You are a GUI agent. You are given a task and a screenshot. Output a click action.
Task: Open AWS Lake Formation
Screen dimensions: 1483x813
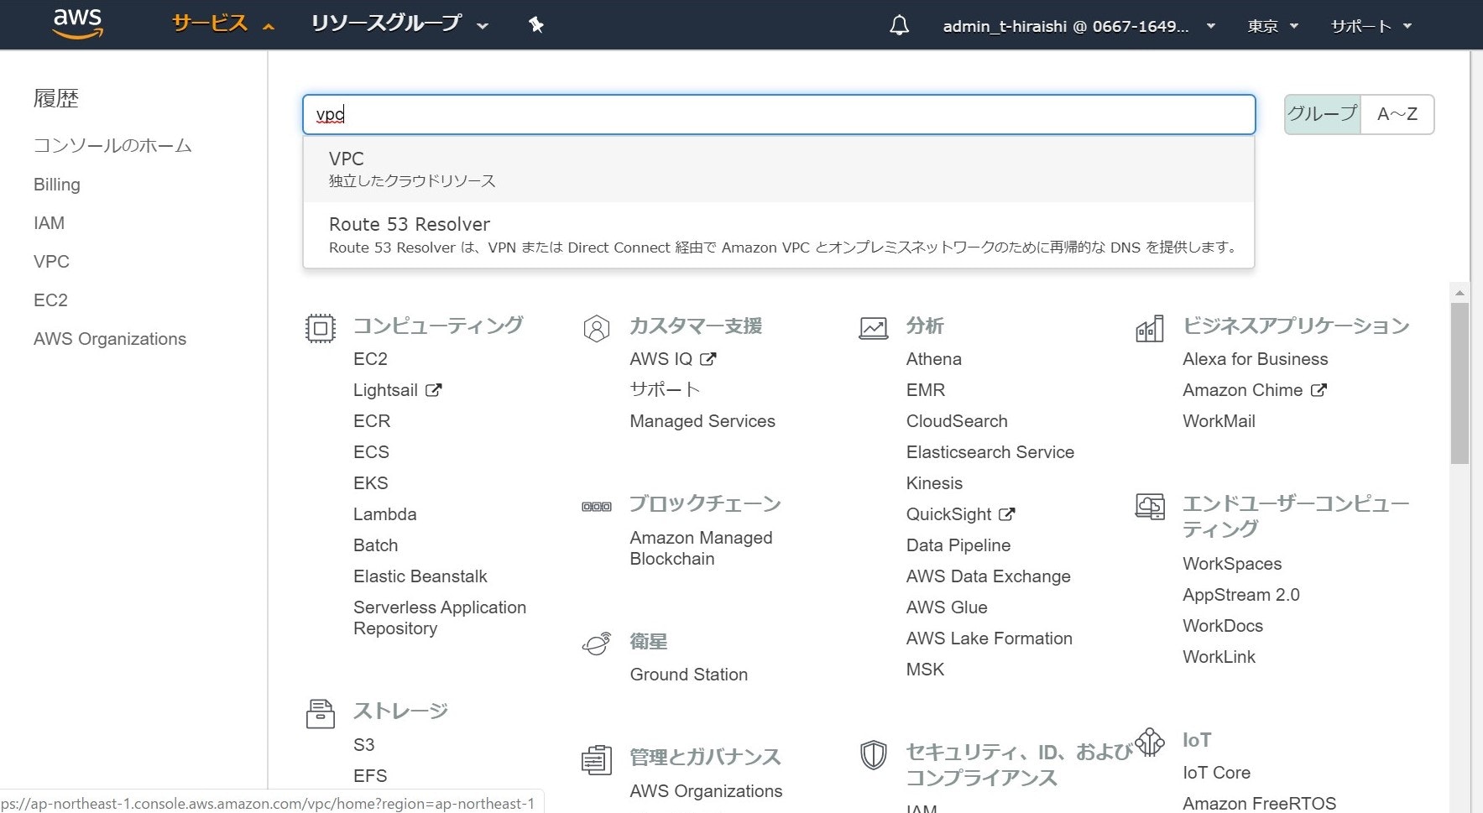coord(990,638)
